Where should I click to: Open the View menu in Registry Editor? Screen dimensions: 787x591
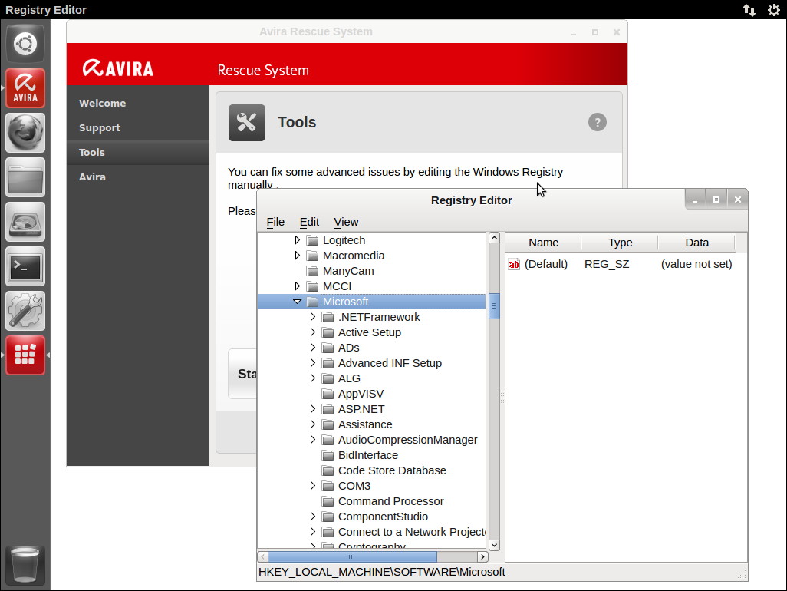tap(346, 222)
